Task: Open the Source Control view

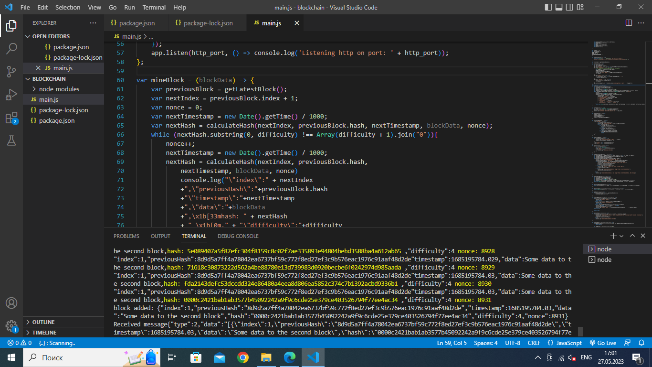Action: pos(11,72)
